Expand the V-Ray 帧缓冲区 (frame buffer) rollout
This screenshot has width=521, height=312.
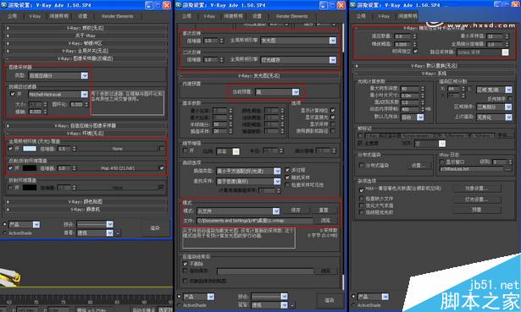tap(86, 43)
